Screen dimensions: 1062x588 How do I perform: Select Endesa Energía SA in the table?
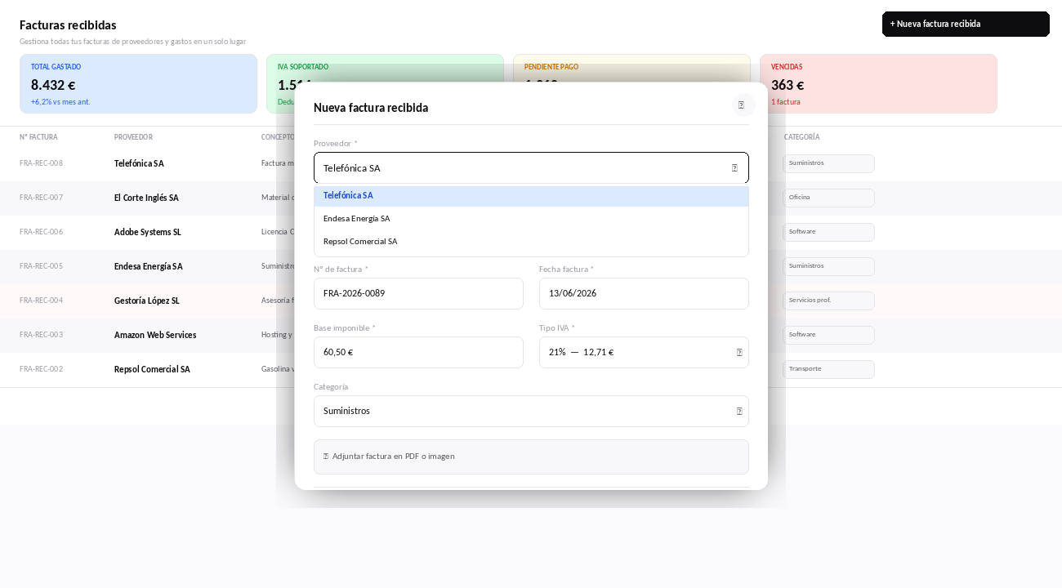pos(149,266)
